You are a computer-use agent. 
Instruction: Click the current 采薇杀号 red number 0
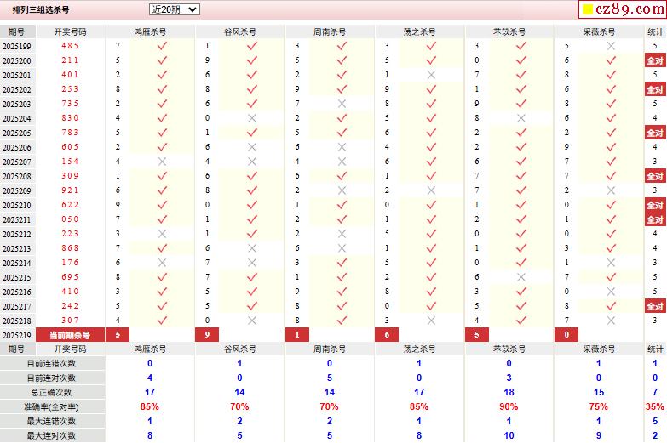pyautogui.click(x=566, y=335)
